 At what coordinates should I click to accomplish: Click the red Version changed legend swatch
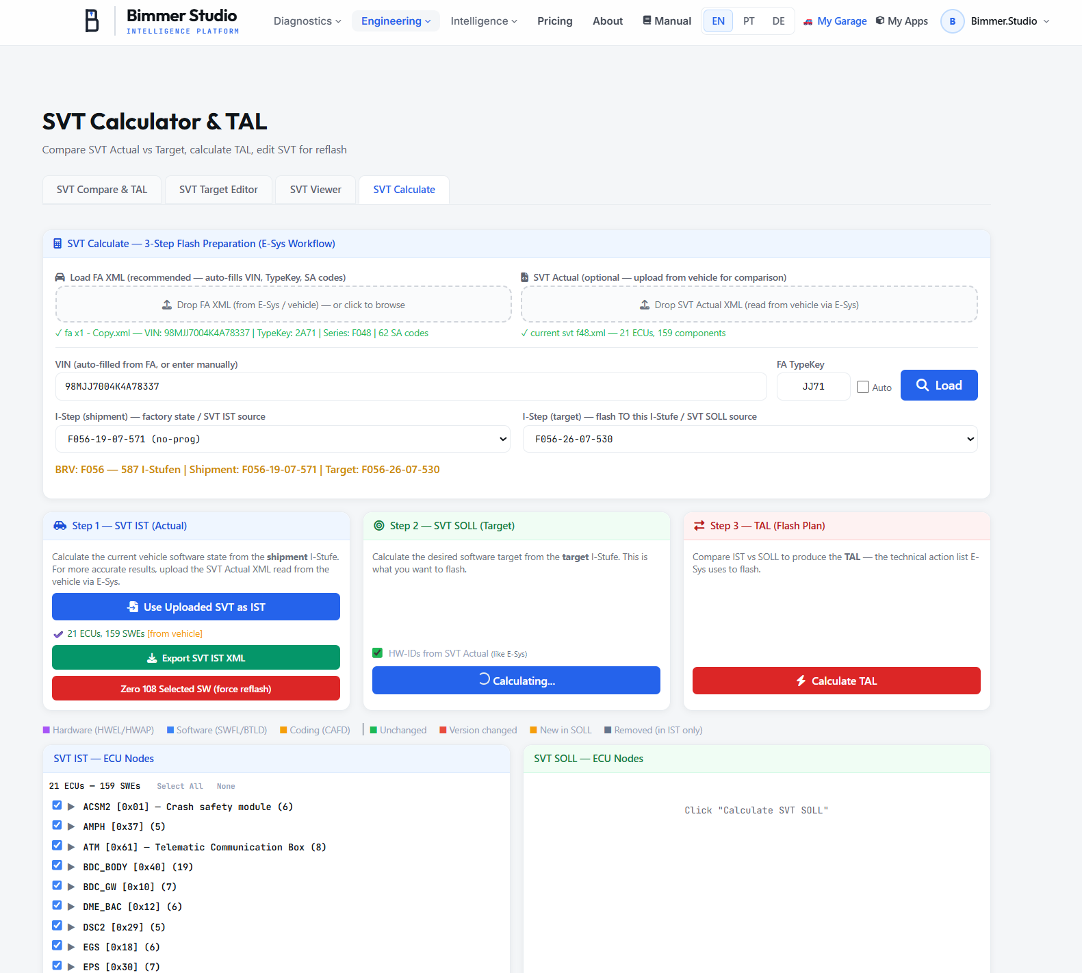click(443, 730)
